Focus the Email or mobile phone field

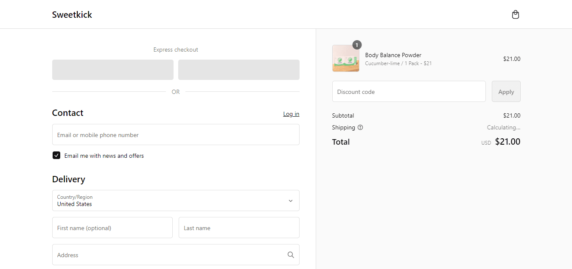point(176,134)
